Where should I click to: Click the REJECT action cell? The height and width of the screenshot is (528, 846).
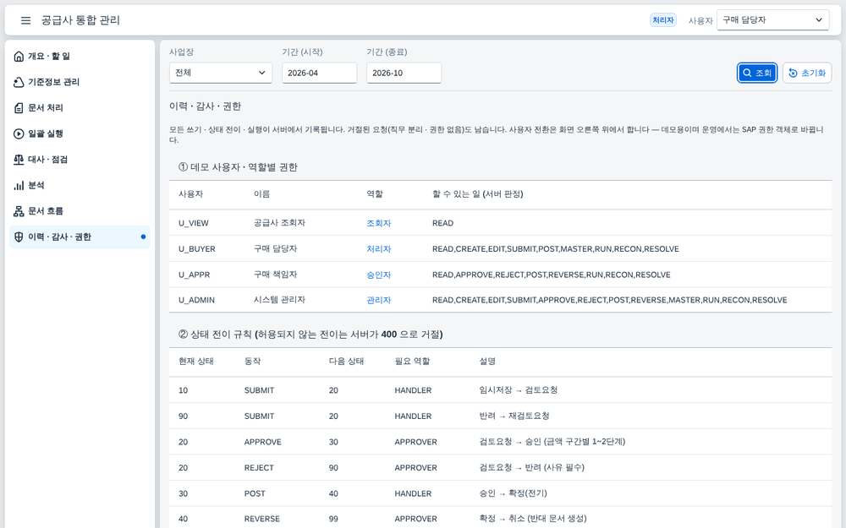pyautogui.click(x=259, y=468)
